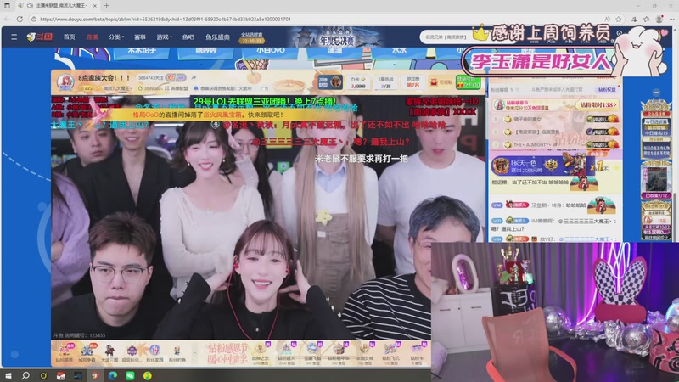Open the 游戏榜 第7名 ranking
Image resolution: width=679 pixels, height=382 pixels.
413,81
